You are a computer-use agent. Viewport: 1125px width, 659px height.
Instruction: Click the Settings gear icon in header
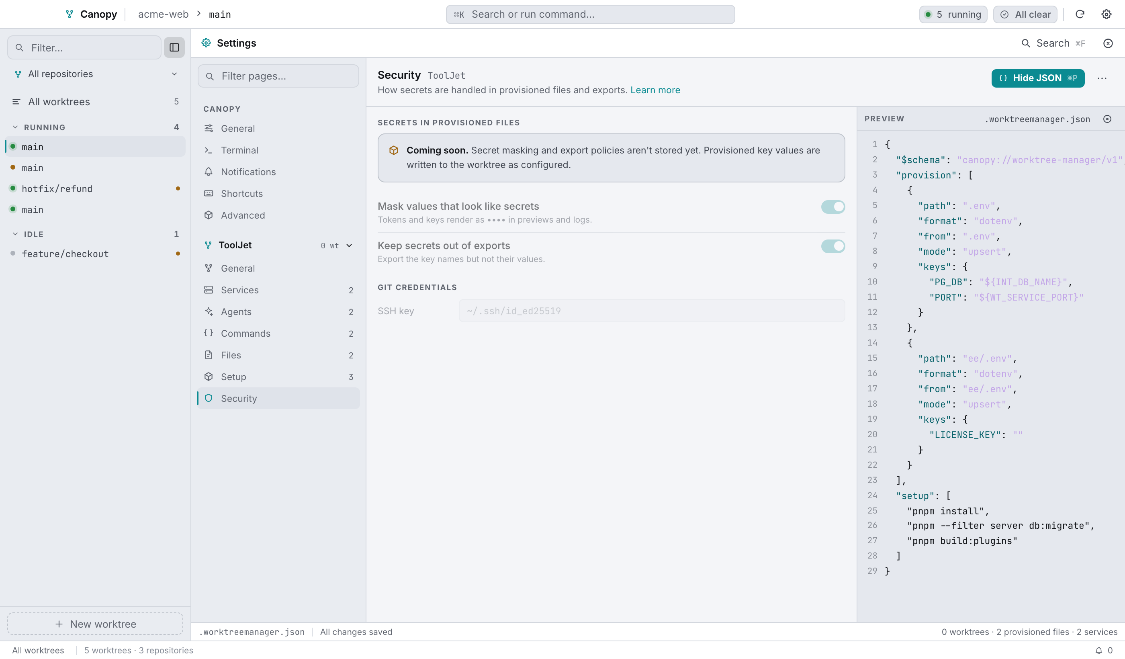pyautogui.click(x=206, y=43)
